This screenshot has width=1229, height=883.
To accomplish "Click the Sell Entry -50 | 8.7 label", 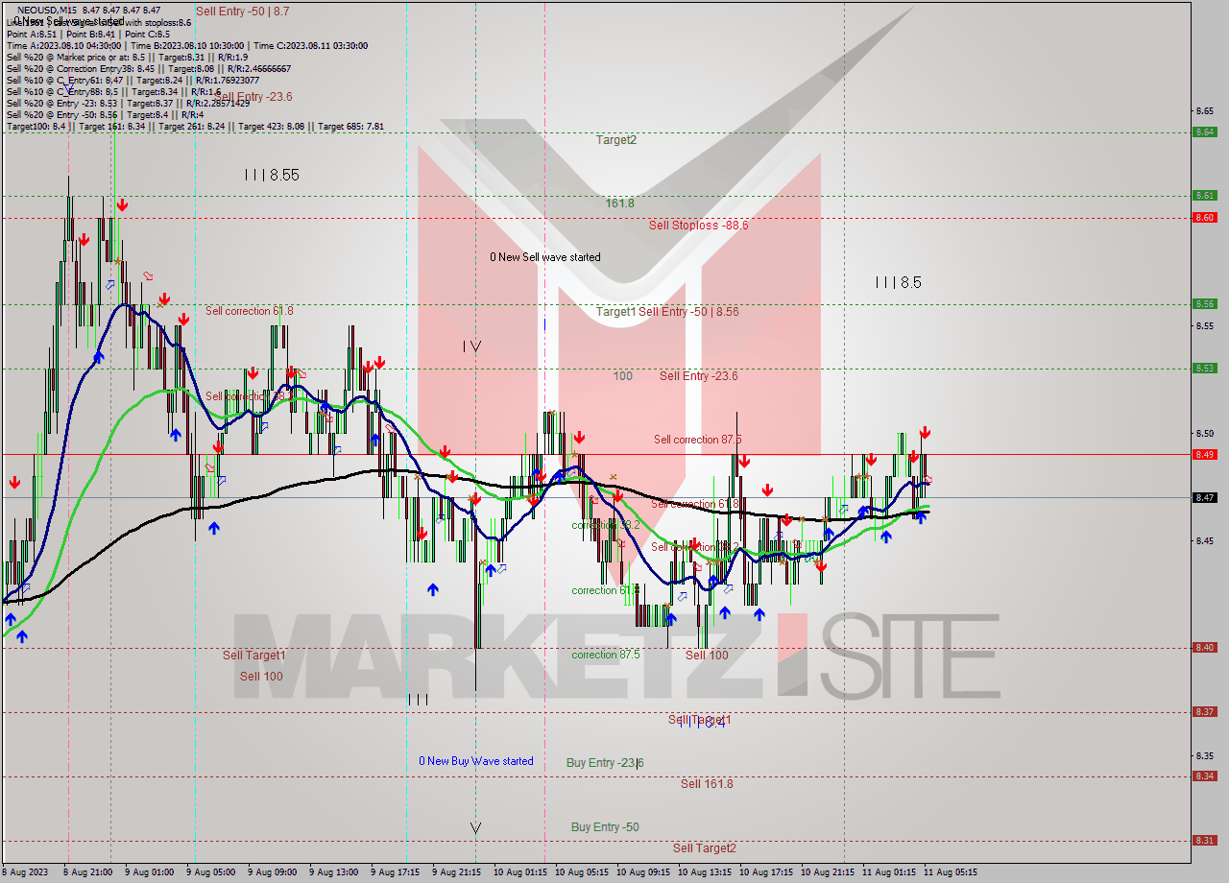I will (x=242, y=12).
